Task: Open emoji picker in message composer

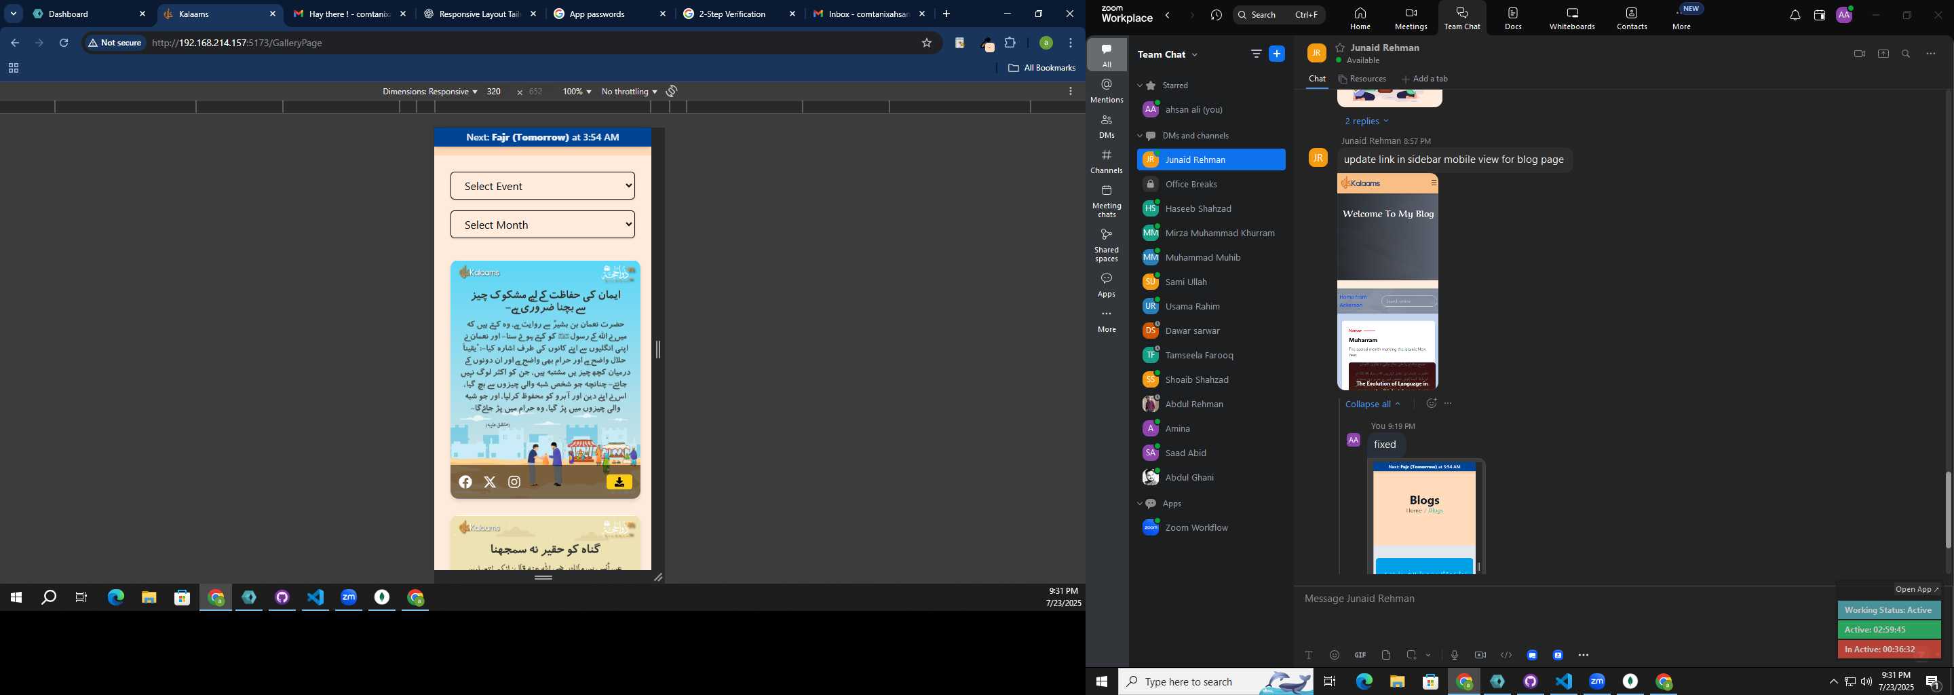Action: [1335, 655]
